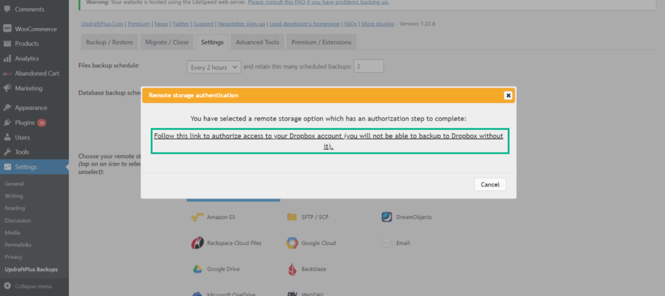Open the Files backup schedule dropdown

[x=214, y=67]
